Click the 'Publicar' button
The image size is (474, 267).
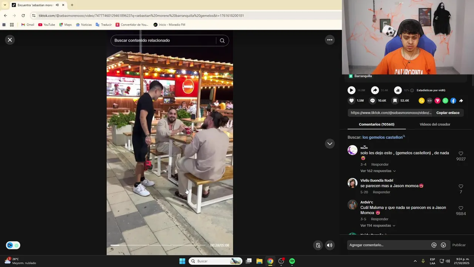pyautogui.click(x=459, y=245)
